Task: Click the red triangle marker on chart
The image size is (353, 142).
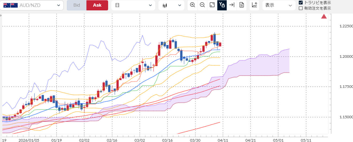Action: tap(324, 17)
